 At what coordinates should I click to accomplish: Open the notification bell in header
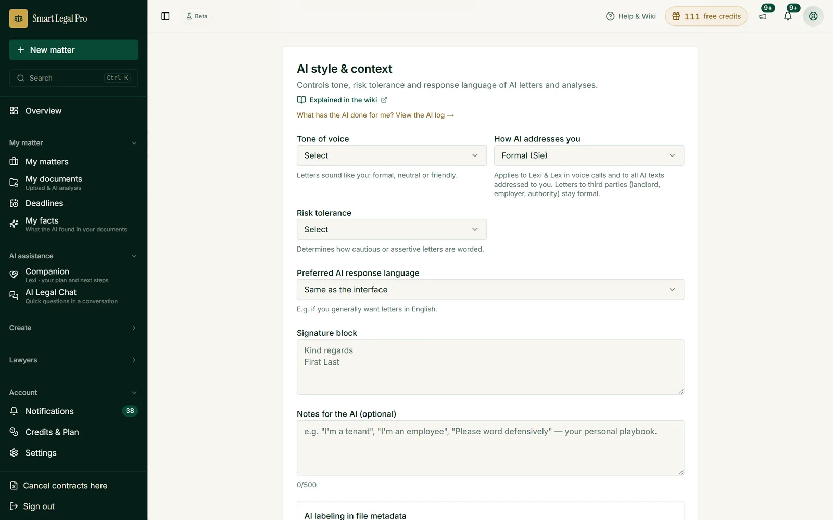pos(788,16)
